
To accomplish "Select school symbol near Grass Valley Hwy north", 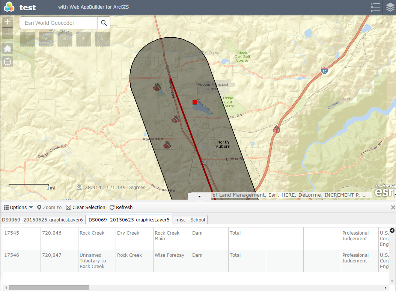I will click(x=157, y=87).
